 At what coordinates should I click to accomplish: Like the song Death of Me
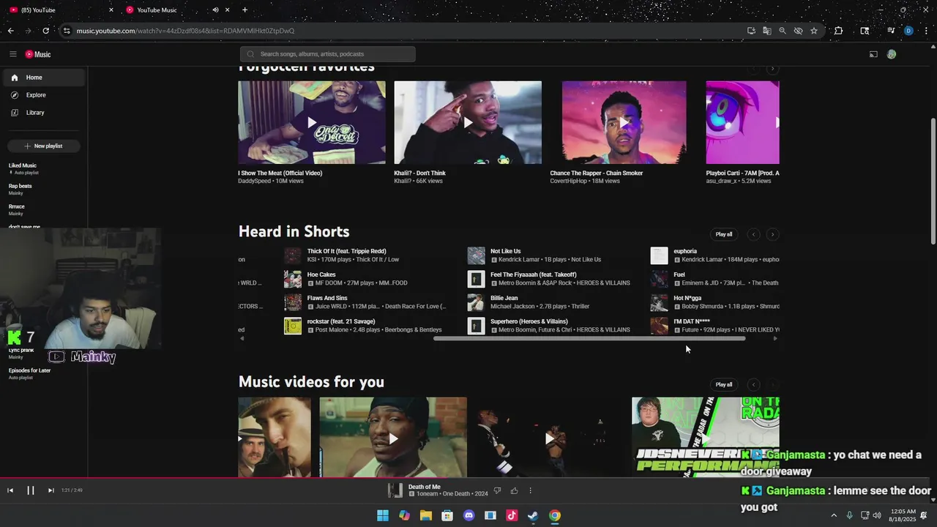(x=514, y=490)
